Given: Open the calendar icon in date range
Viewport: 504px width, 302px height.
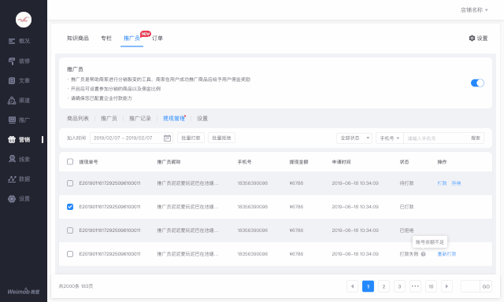Looking at the screenshot, I should point(167,138).
